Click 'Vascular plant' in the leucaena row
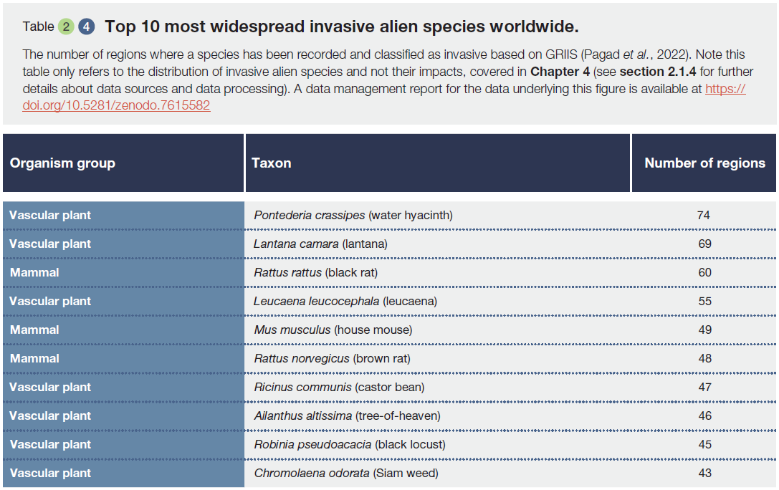 [x=50, y=302]
